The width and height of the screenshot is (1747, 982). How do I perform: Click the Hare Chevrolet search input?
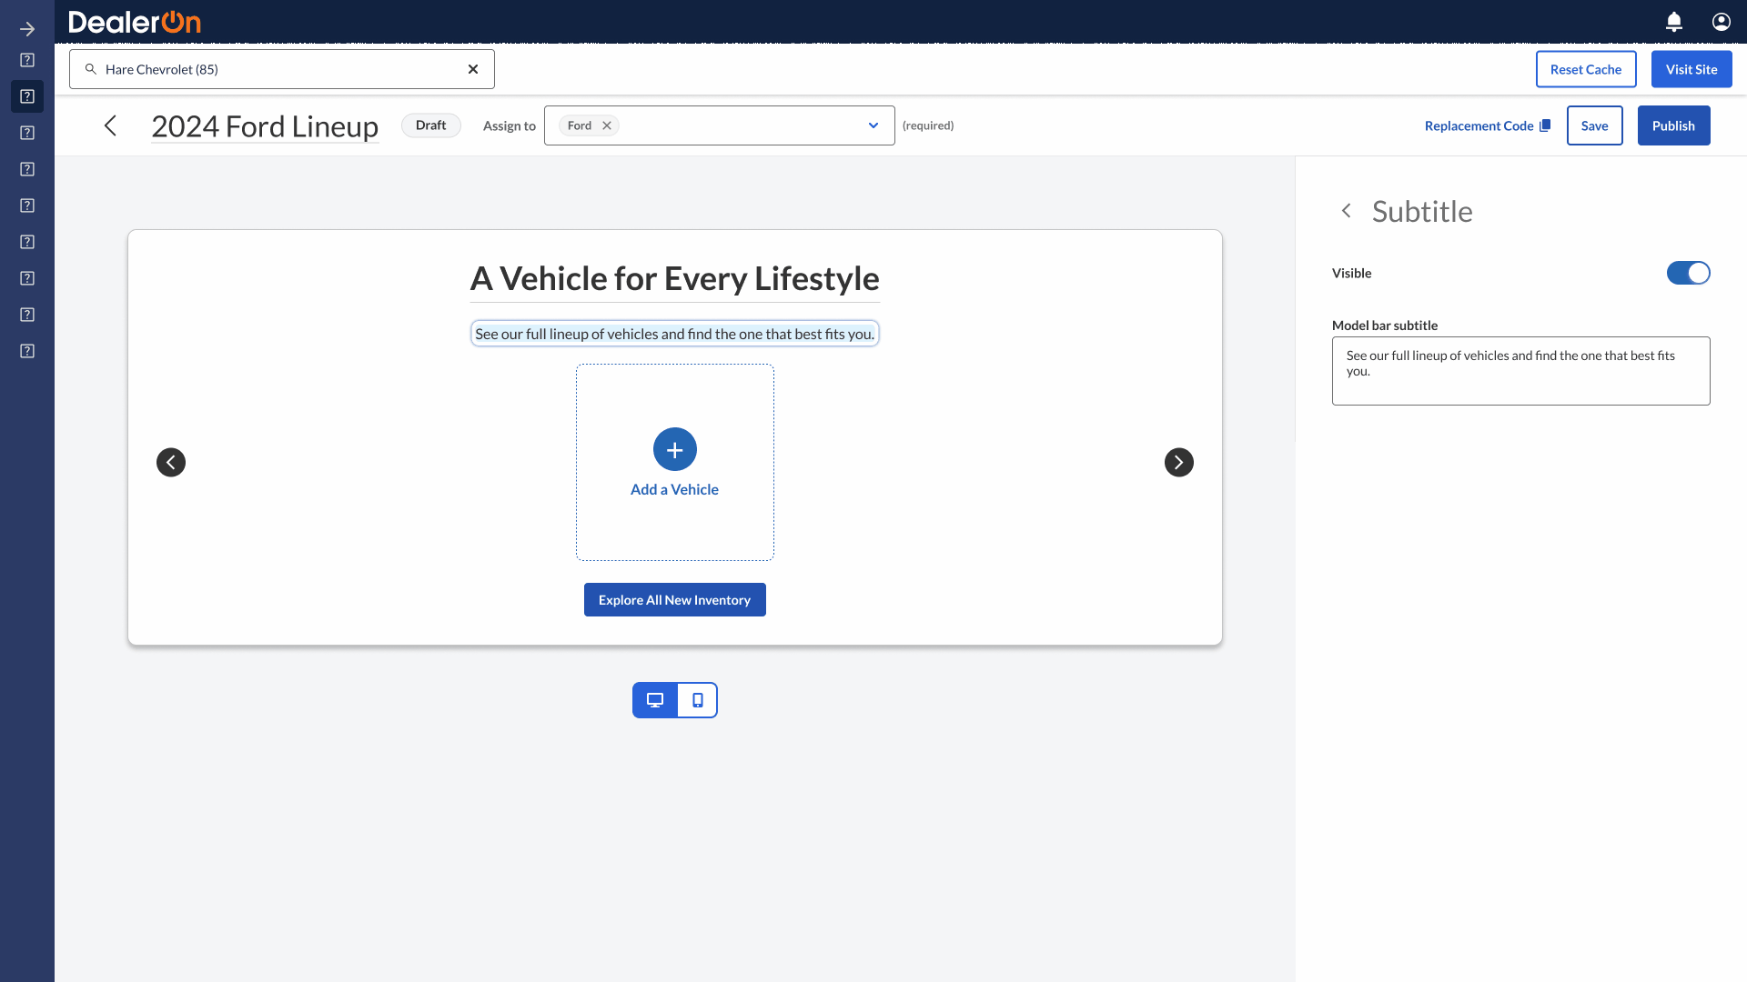point(282,69)
